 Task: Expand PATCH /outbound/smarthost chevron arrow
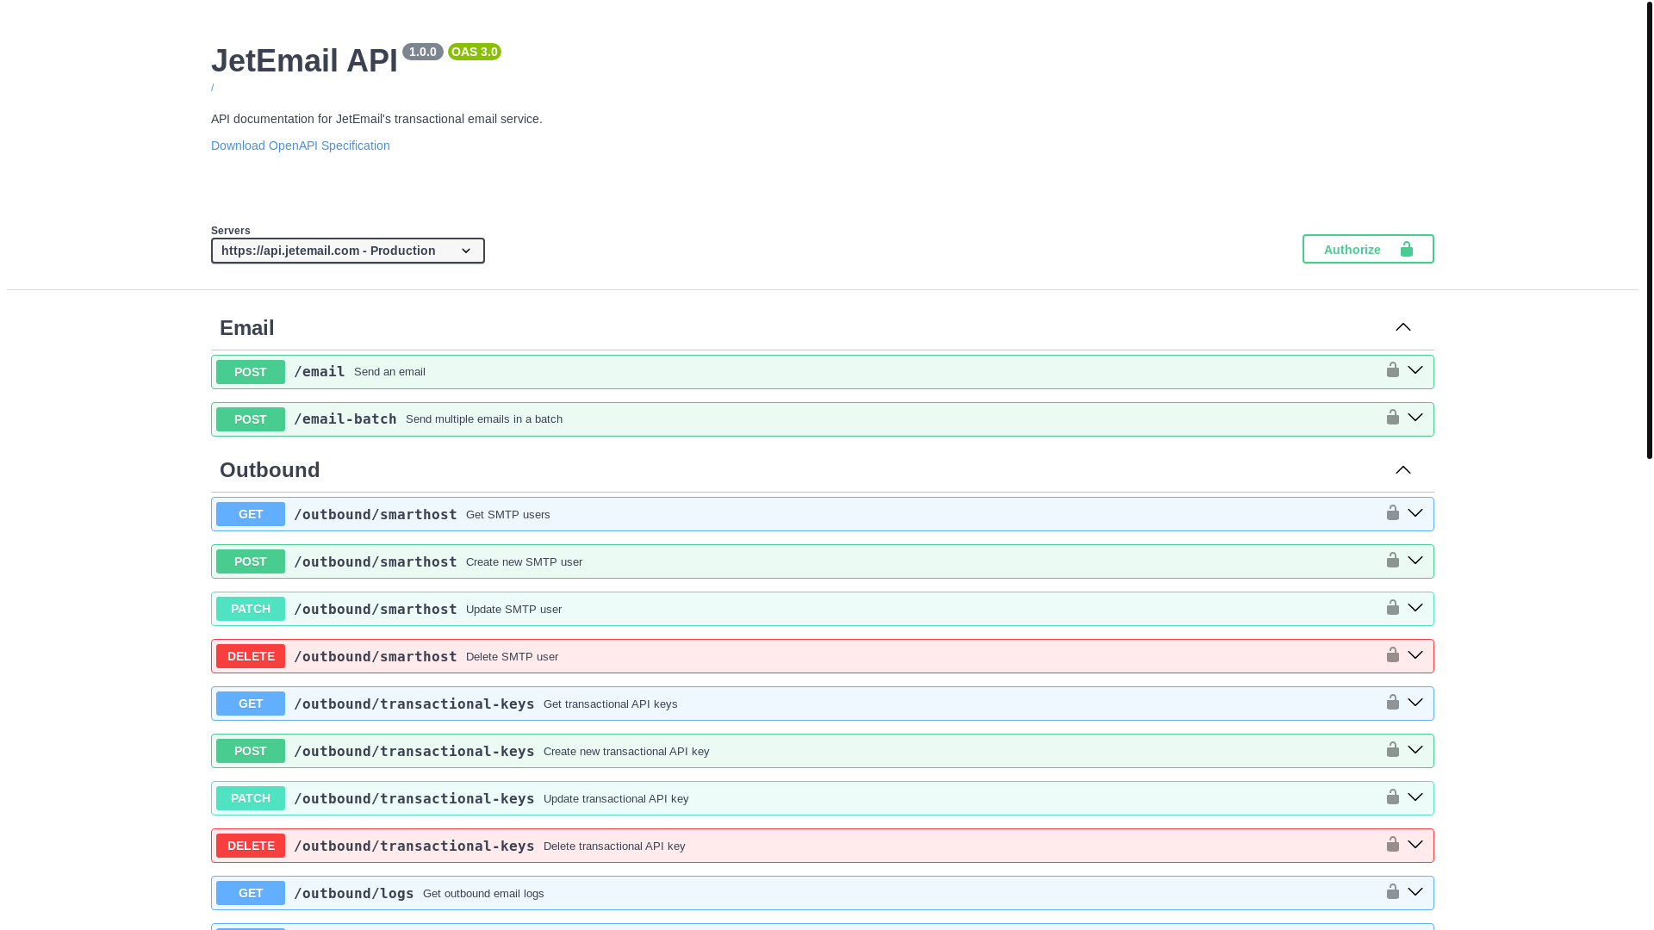tap(1415, 608)
